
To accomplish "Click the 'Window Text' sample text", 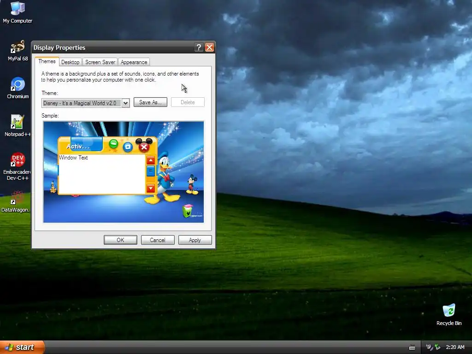I will pyautogui.click(x=73, y=158).
